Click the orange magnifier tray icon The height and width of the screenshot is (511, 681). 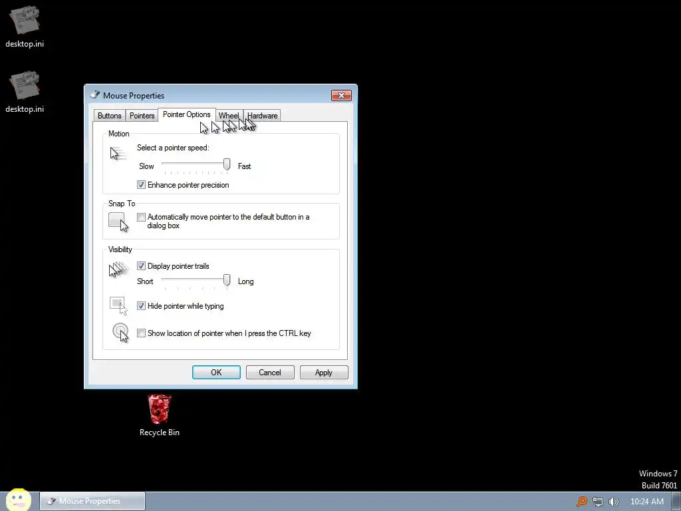tap(581, 502)
